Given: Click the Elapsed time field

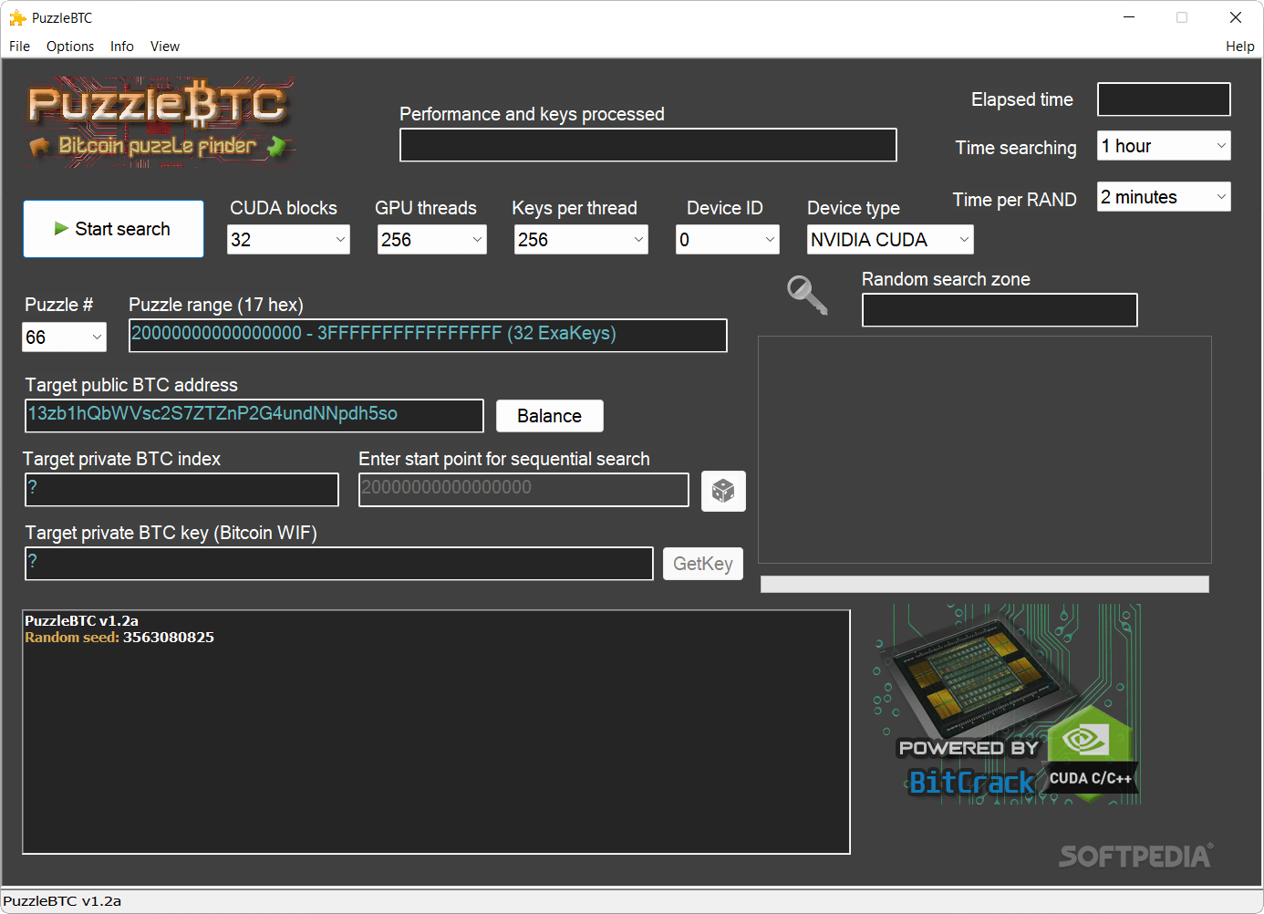Looking at the screenshot, I should coord(1164,99).
